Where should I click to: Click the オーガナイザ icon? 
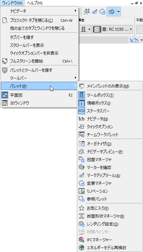[82, 143]
